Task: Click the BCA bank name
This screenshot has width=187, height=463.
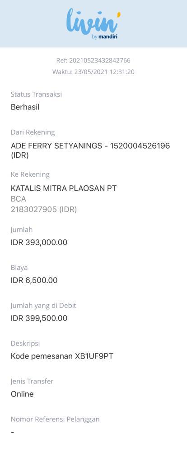Action: point(19,199)
